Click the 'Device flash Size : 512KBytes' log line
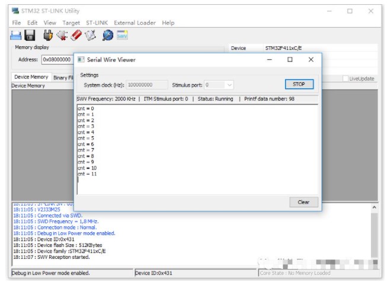This screenshot has width=387, height=282. pyautogui.click(x=57, y=245)
